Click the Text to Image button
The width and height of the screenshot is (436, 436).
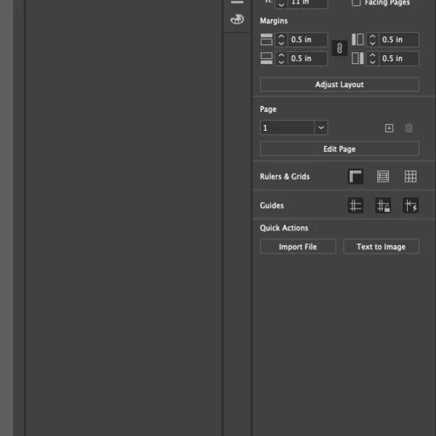pyautogui.click(x=381, y=246)
